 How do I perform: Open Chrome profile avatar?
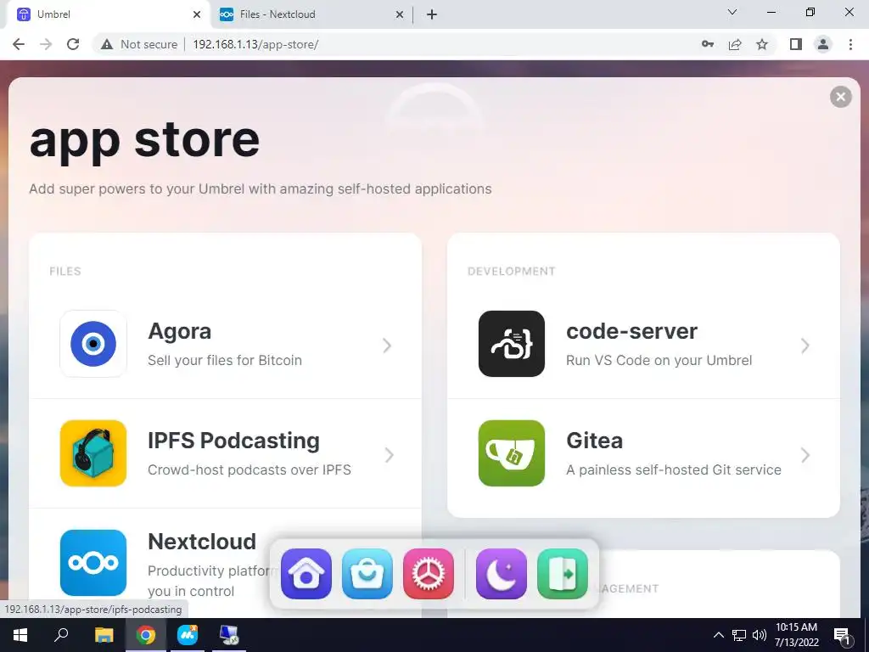(823, 44)
